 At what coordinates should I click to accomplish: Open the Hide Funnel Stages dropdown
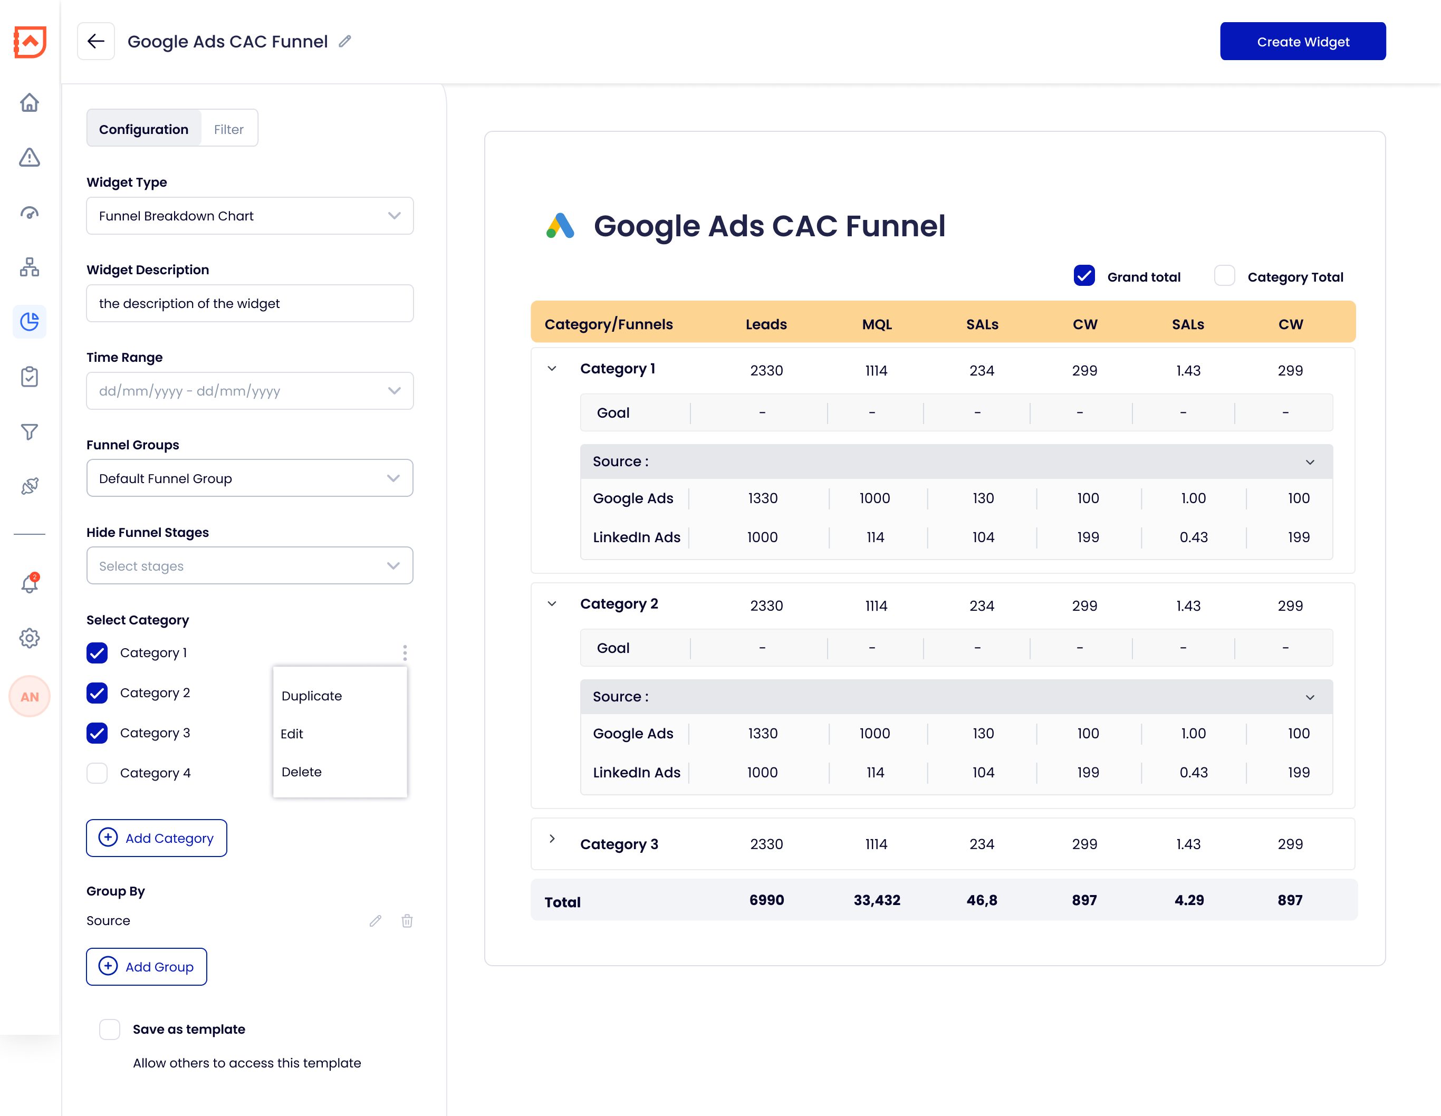coord(250,565)
